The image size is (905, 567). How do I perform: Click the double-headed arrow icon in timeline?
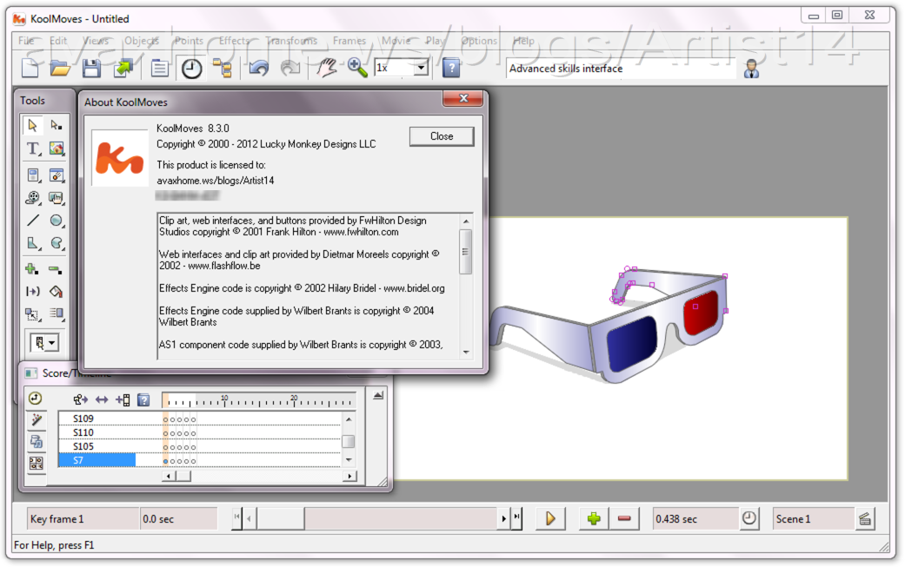(102, 399)
